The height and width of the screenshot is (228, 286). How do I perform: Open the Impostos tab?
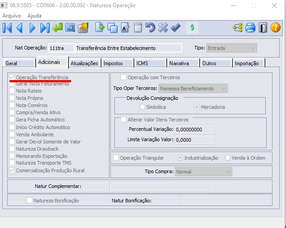pyautogui.click(x=118, y=63)
